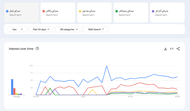Click the purple term color dot
Viewport: 190px width, 111px height.
(153, 11)
